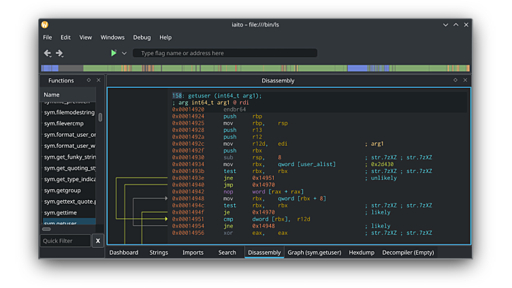The image size is (512, 288).
Task: Click the flag name or address input field
Action: [225, 53]
